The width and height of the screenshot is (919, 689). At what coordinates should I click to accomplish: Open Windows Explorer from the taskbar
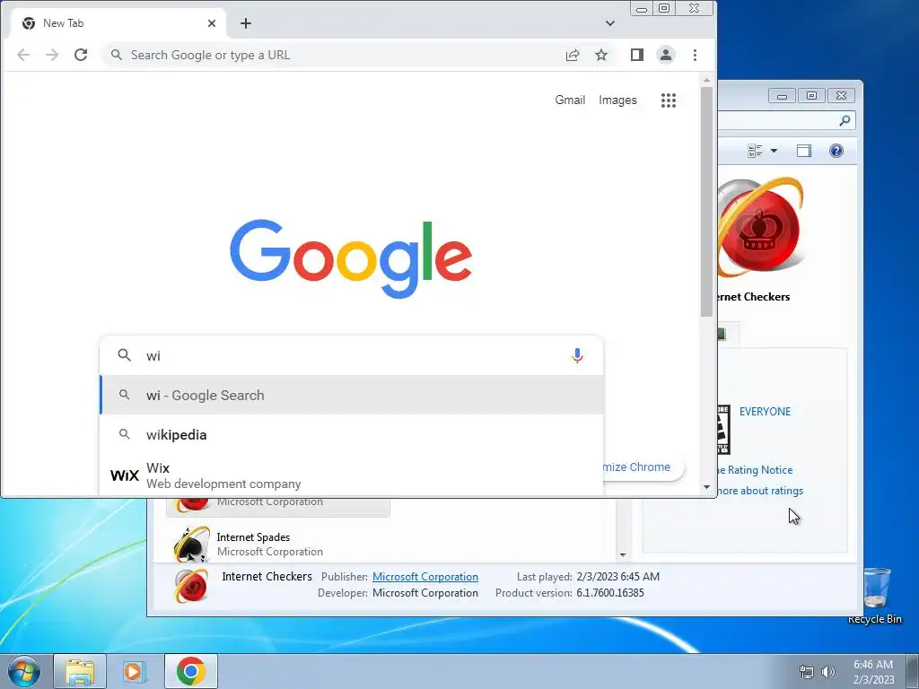tap(80, 671)
